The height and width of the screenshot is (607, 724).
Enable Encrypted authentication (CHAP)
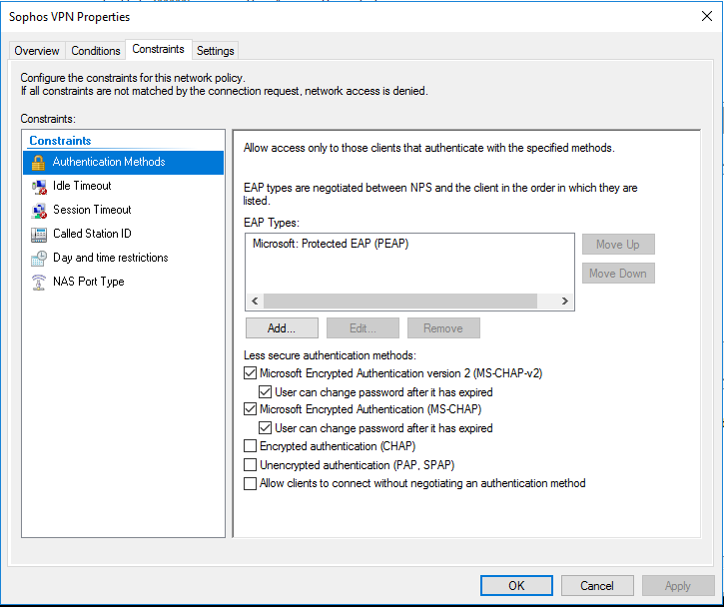coord(250,446)
